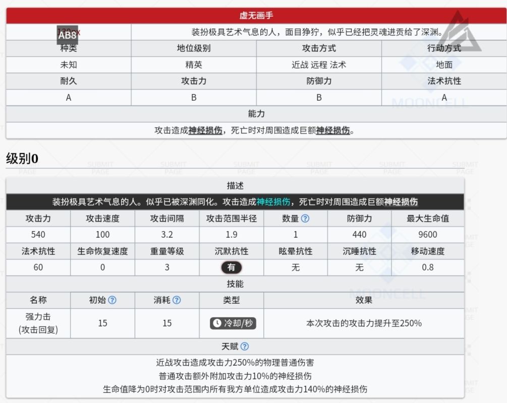Click the 效果 column header
Screen dimensions: 507x403
pos(364,300)
